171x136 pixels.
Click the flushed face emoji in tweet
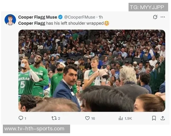[x=107, y=23]
